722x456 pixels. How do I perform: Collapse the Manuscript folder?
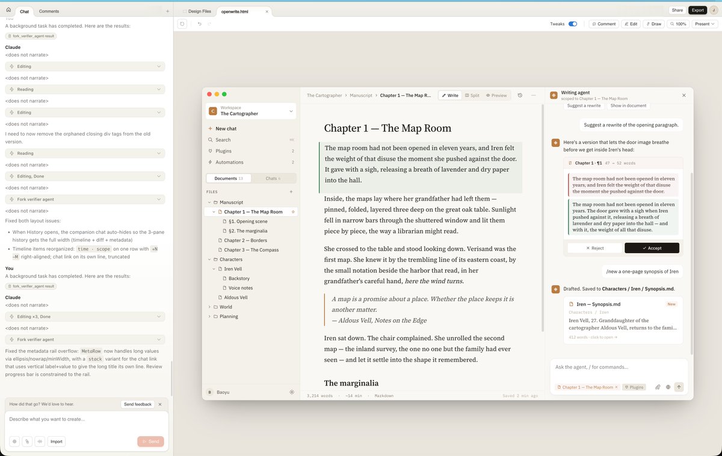point(209,202)
